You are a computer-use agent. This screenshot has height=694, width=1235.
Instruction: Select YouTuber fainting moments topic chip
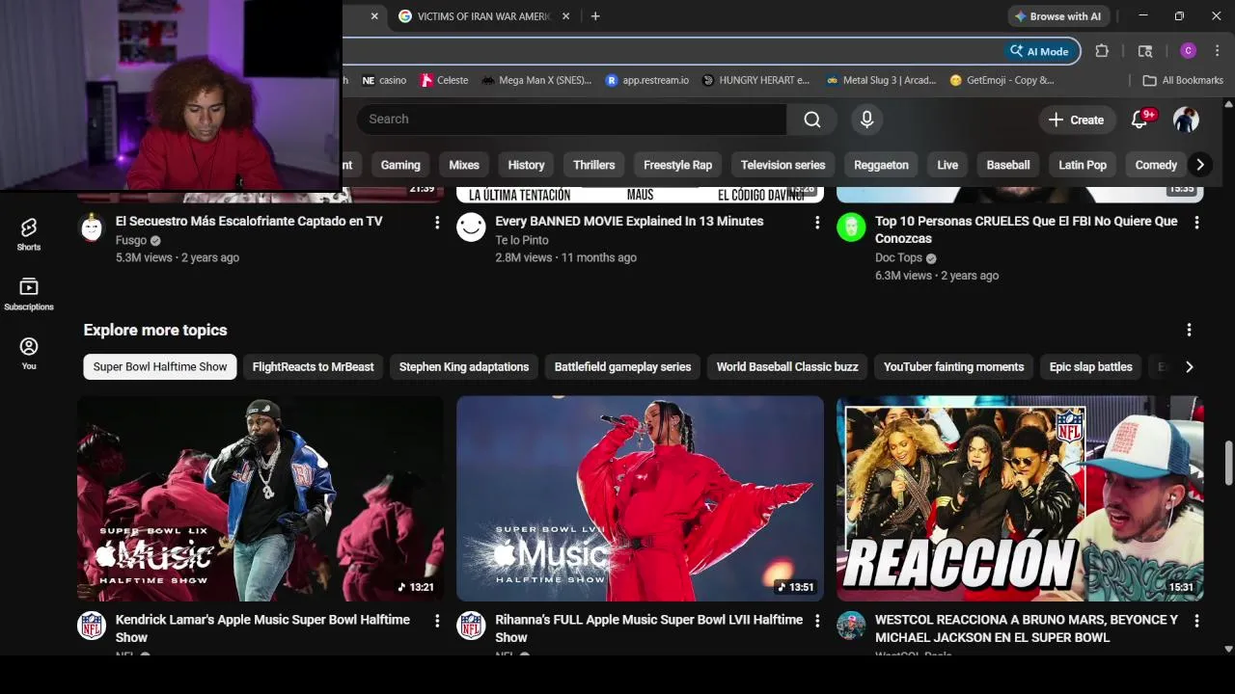(953, 366)
